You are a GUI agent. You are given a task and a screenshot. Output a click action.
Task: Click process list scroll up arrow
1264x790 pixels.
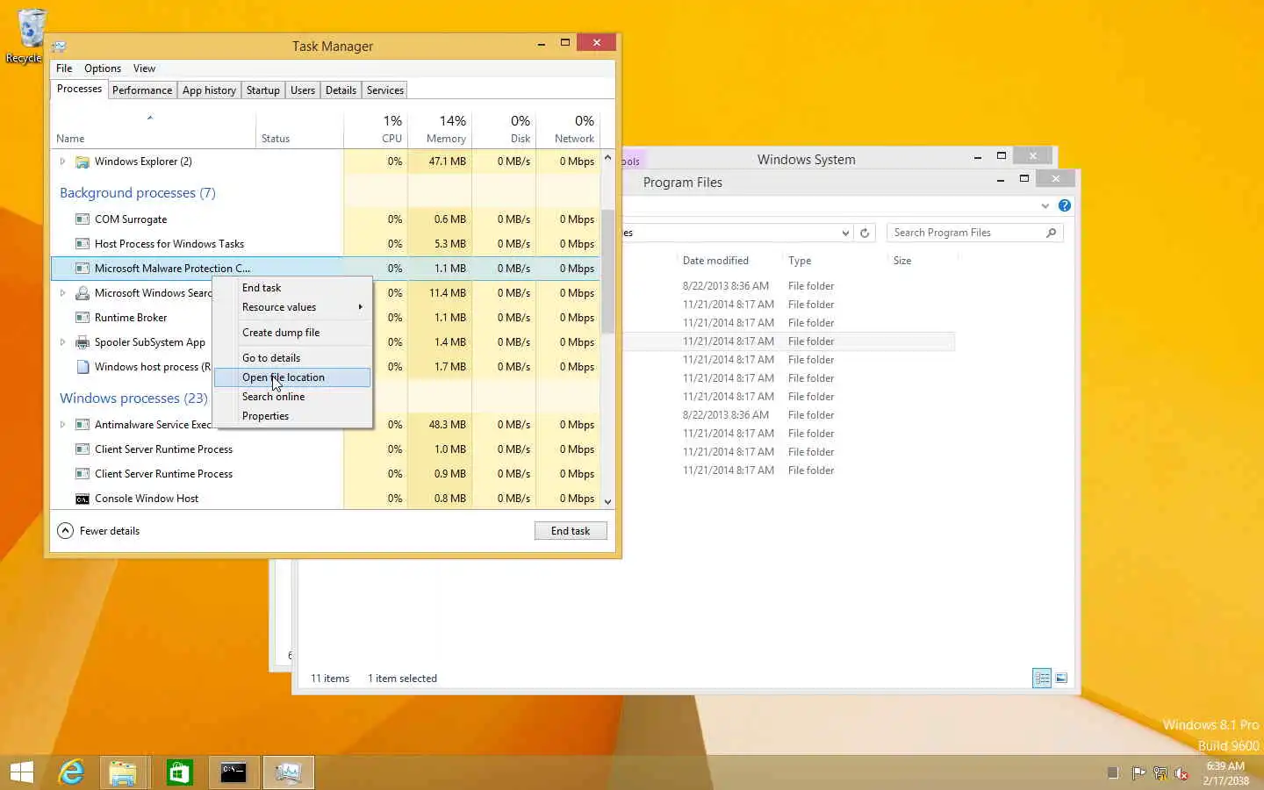click(x=607, y=158)
